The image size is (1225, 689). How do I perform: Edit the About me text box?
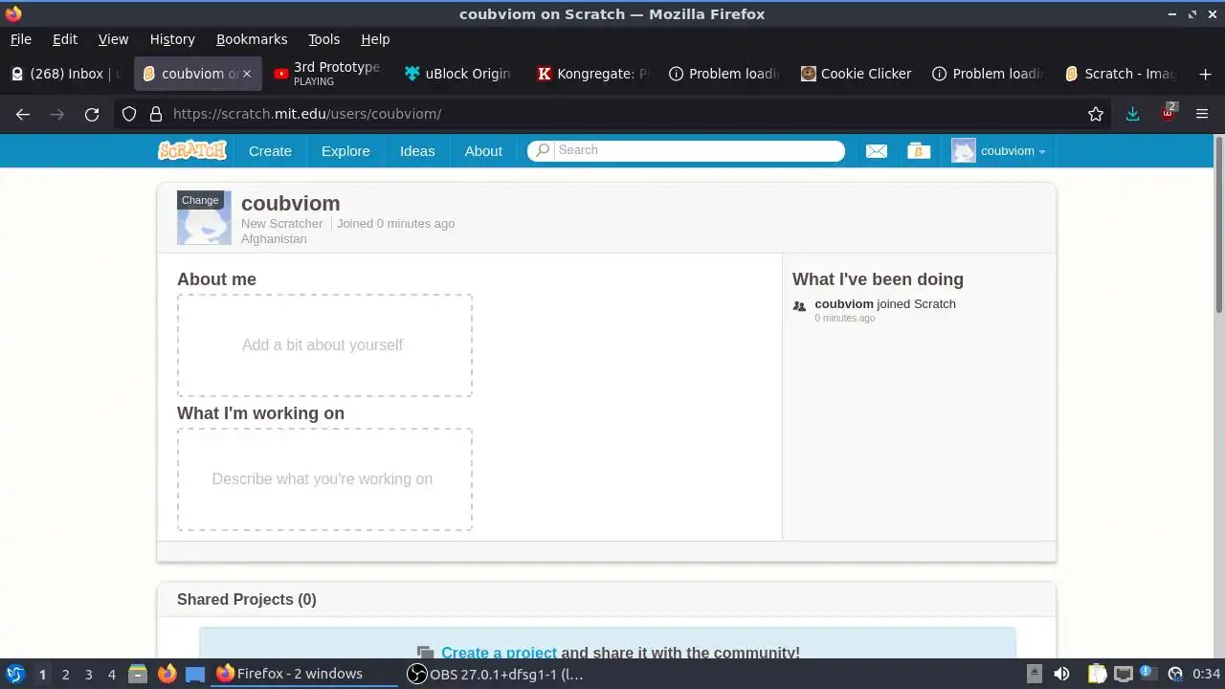click(324, 345)
